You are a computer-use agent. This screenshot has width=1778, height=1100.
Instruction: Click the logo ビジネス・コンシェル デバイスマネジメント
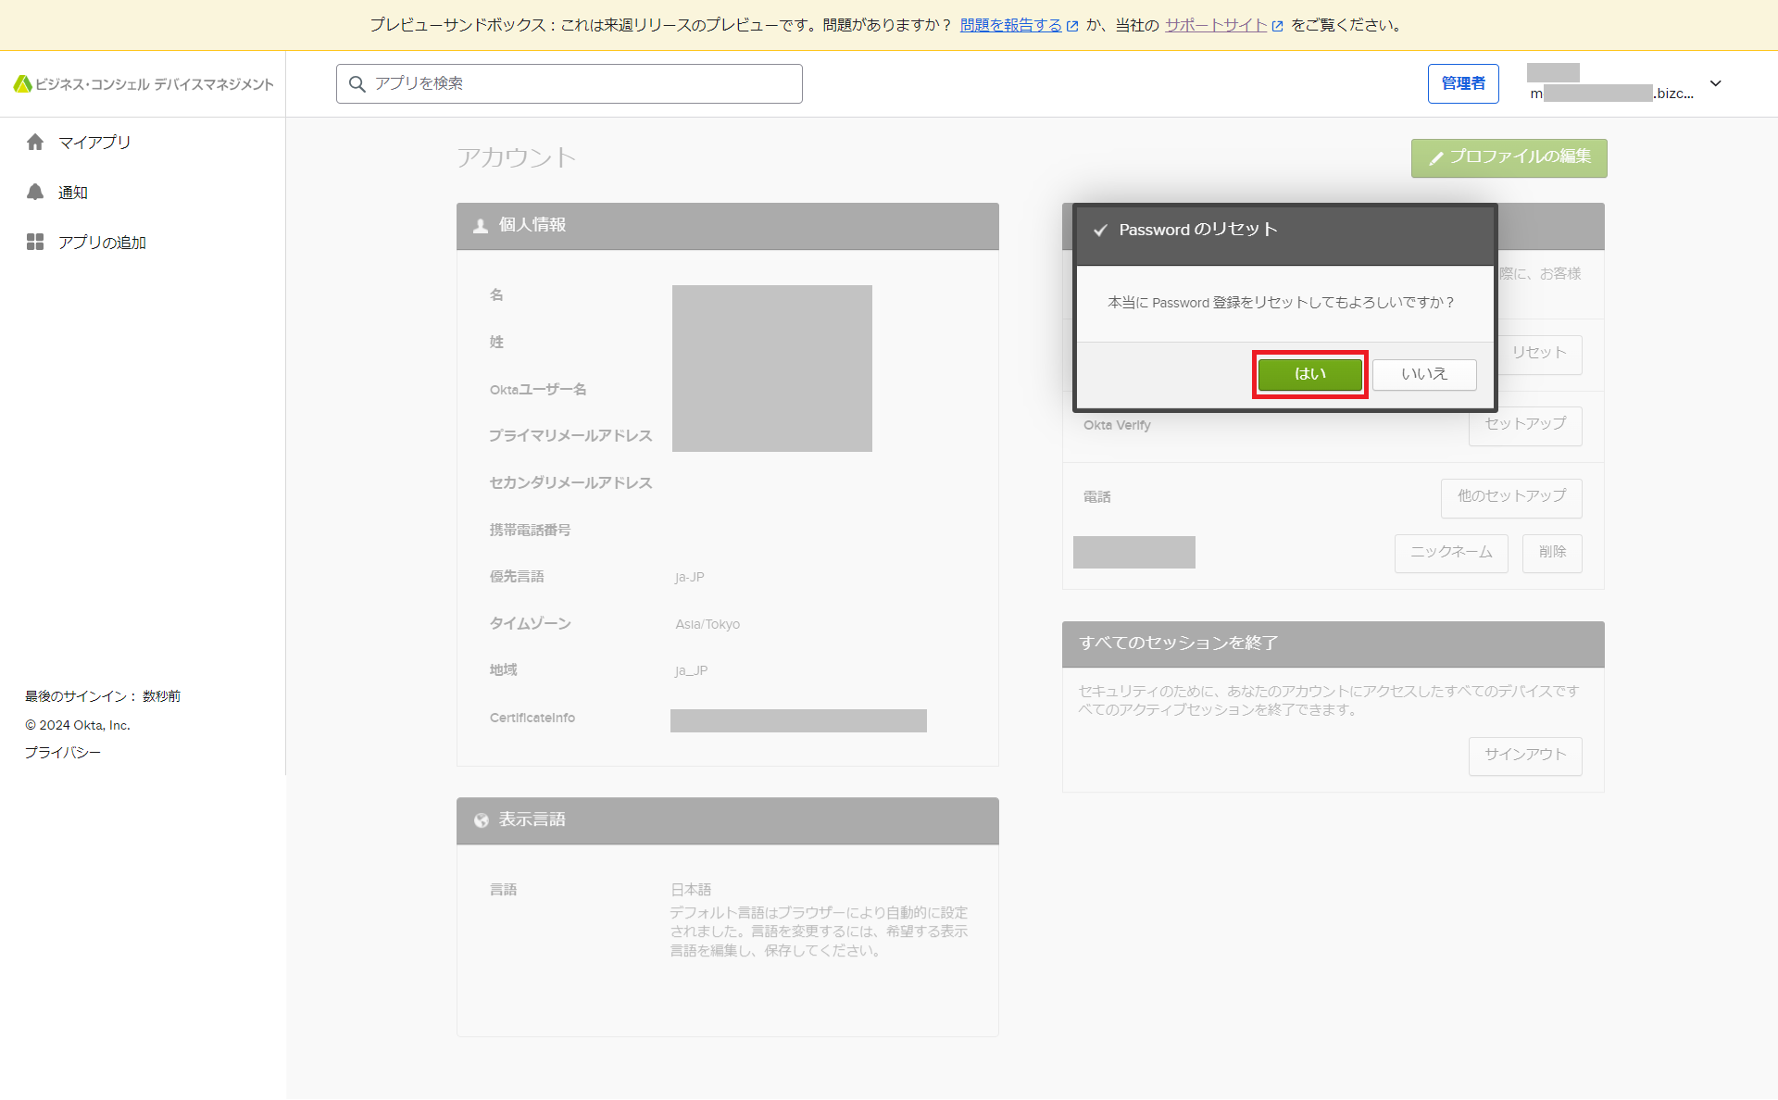[144, 84]
